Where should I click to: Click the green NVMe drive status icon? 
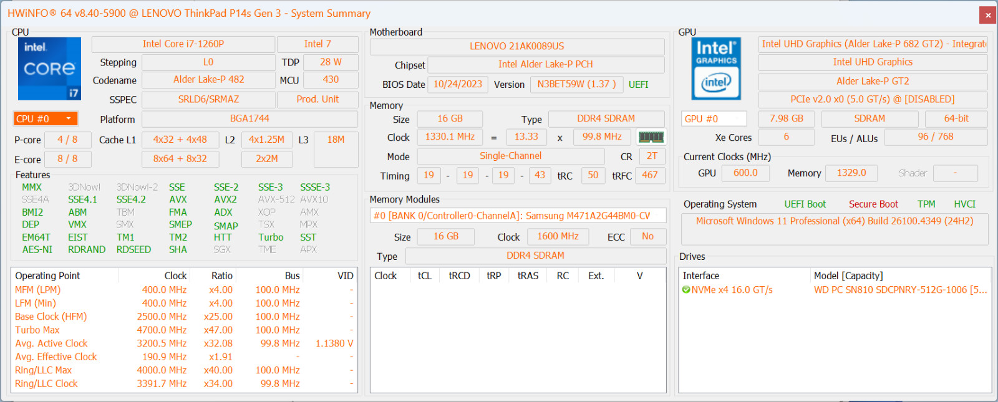[x=686, y=290]
